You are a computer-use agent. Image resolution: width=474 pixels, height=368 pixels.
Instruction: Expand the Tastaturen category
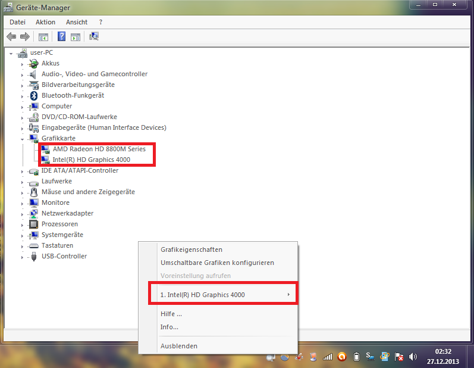coord(22,247)
